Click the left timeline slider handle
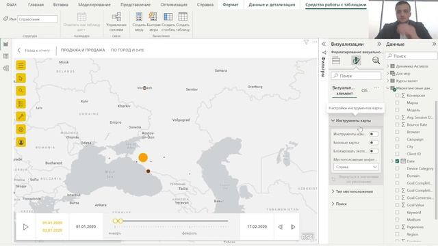Screen dimensions: 438x246 (115, 221)
